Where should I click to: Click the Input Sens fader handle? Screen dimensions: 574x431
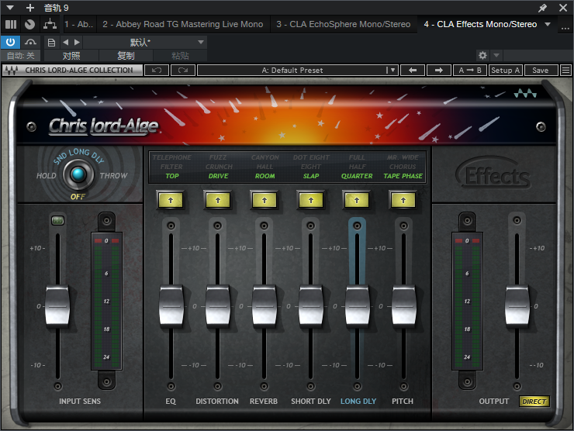(x=57, y=306)
